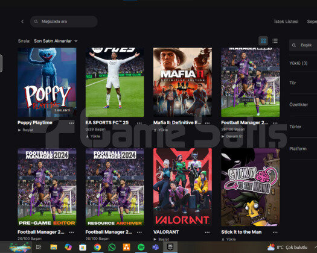Click the Stick it to the Man title

pos(242,232)
